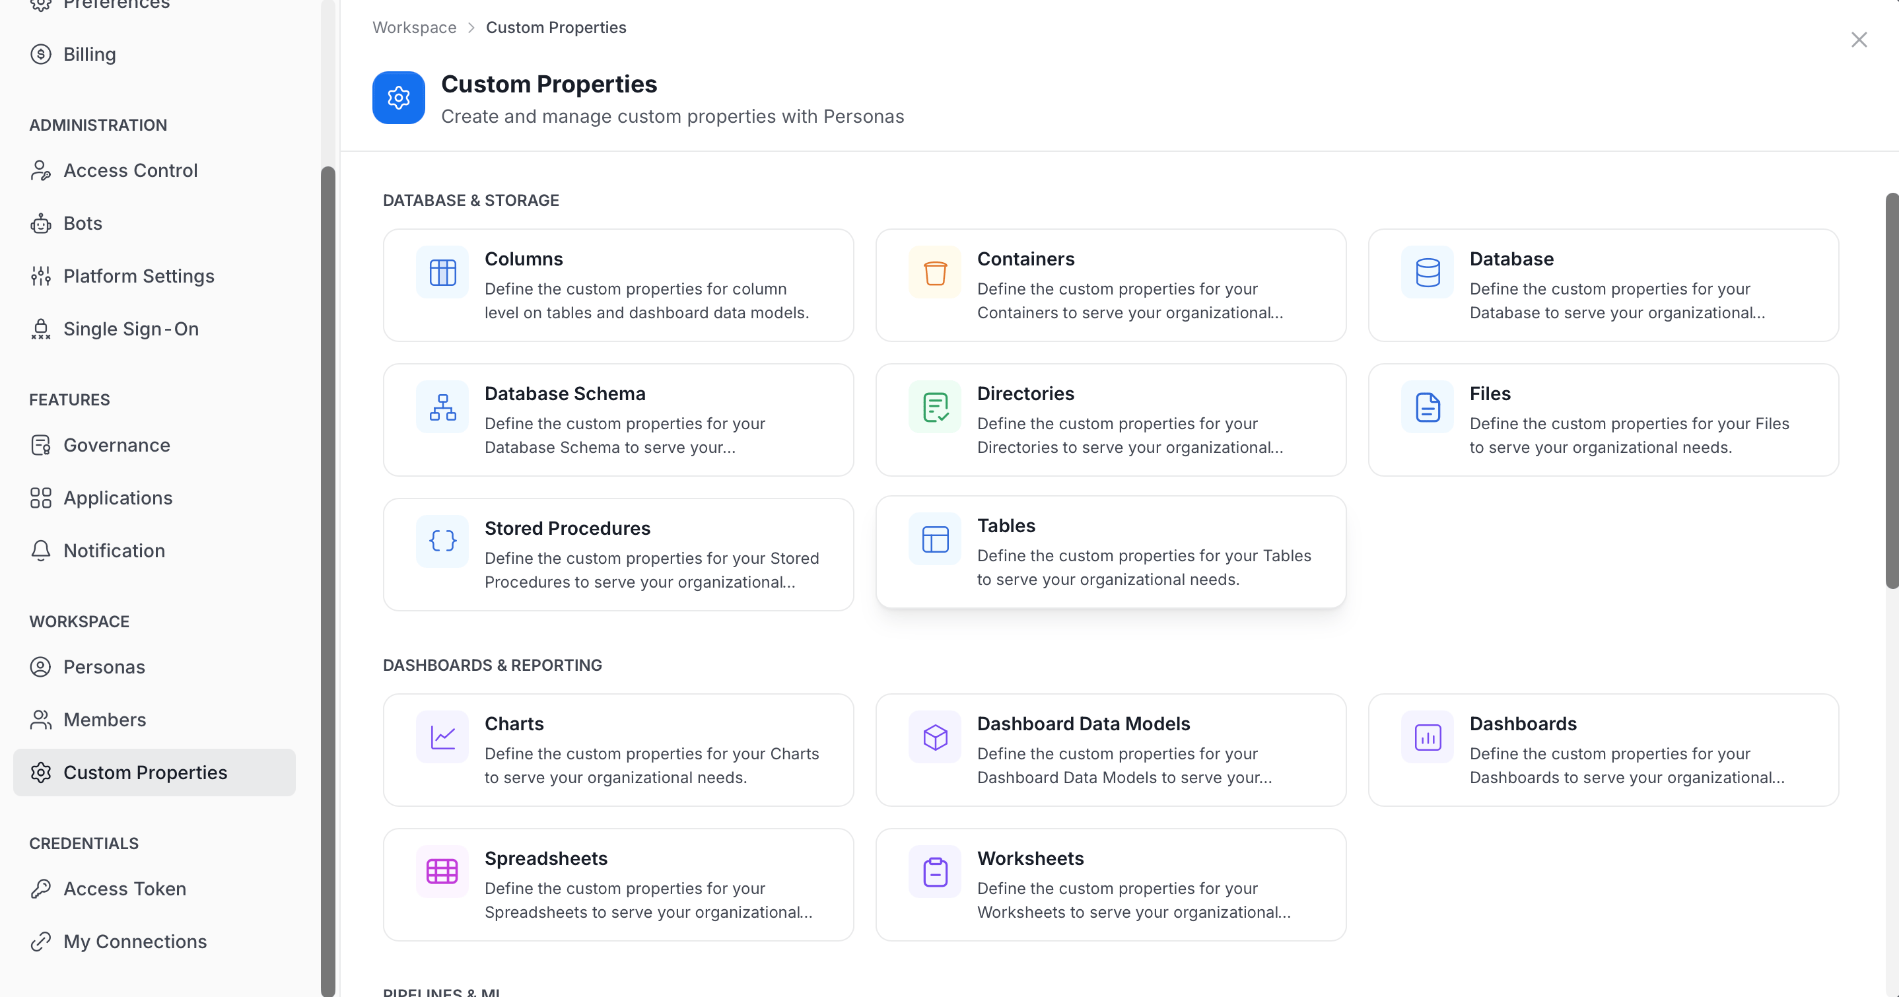
Task: Open the Personas workspace page
Action: point(155,667)
